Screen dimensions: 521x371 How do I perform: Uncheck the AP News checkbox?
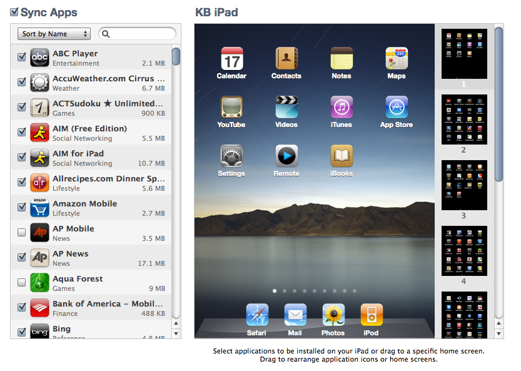[x=22, y=257]
